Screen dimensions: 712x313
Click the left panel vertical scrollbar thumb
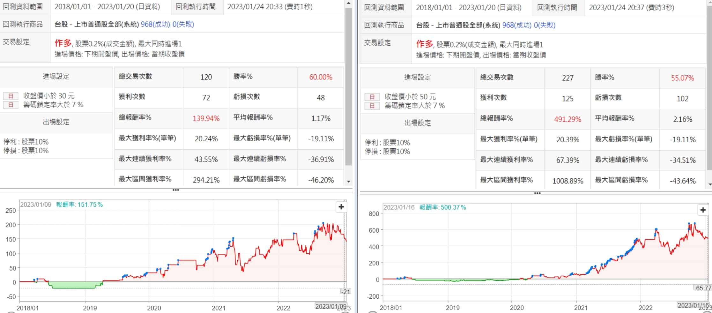[348, 86]
